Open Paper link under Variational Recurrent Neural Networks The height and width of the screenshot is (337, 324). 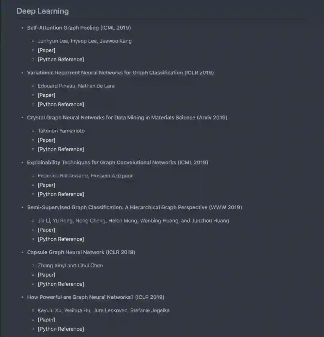46,95
